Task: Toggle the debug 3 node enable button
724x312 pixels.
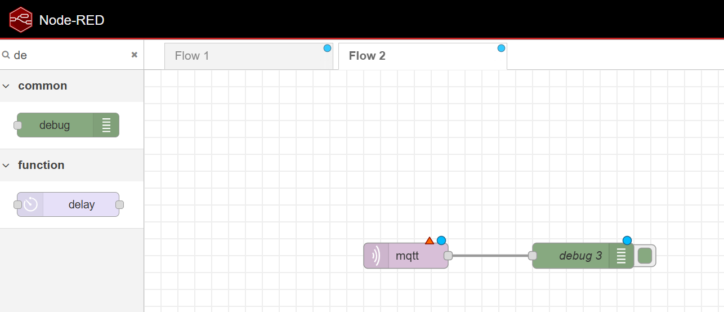Action: point(645,256)
